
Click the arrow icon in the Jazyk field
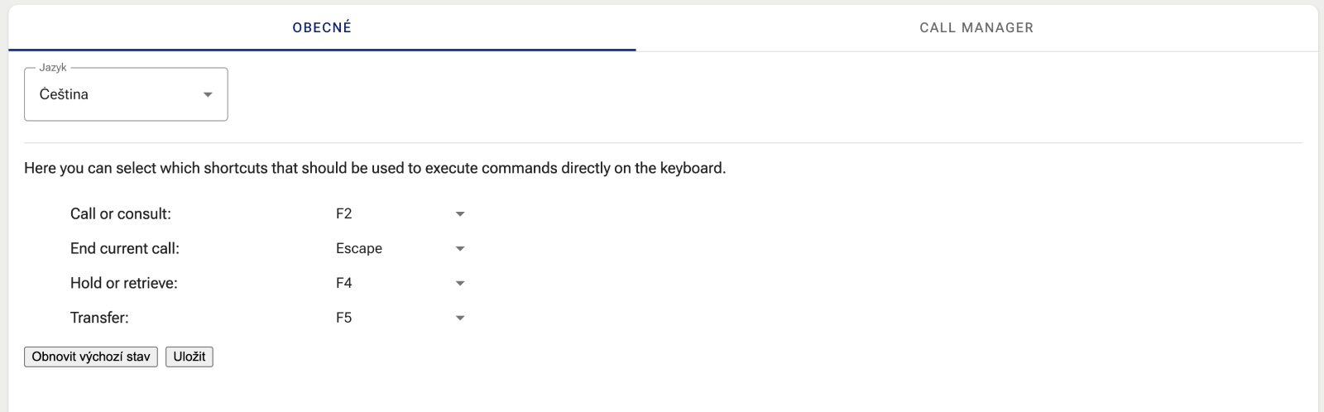[x=208, y=94]
